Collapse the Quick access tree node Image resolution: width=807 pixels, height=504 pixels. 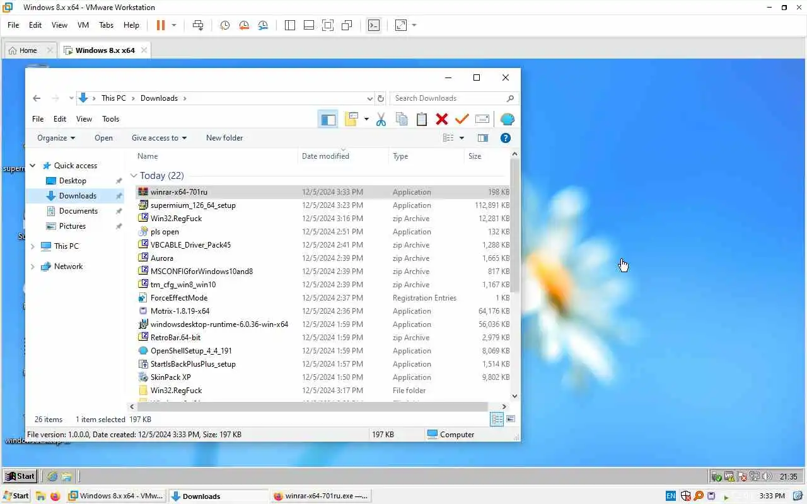pyautogui.click(x=33, y=166)
